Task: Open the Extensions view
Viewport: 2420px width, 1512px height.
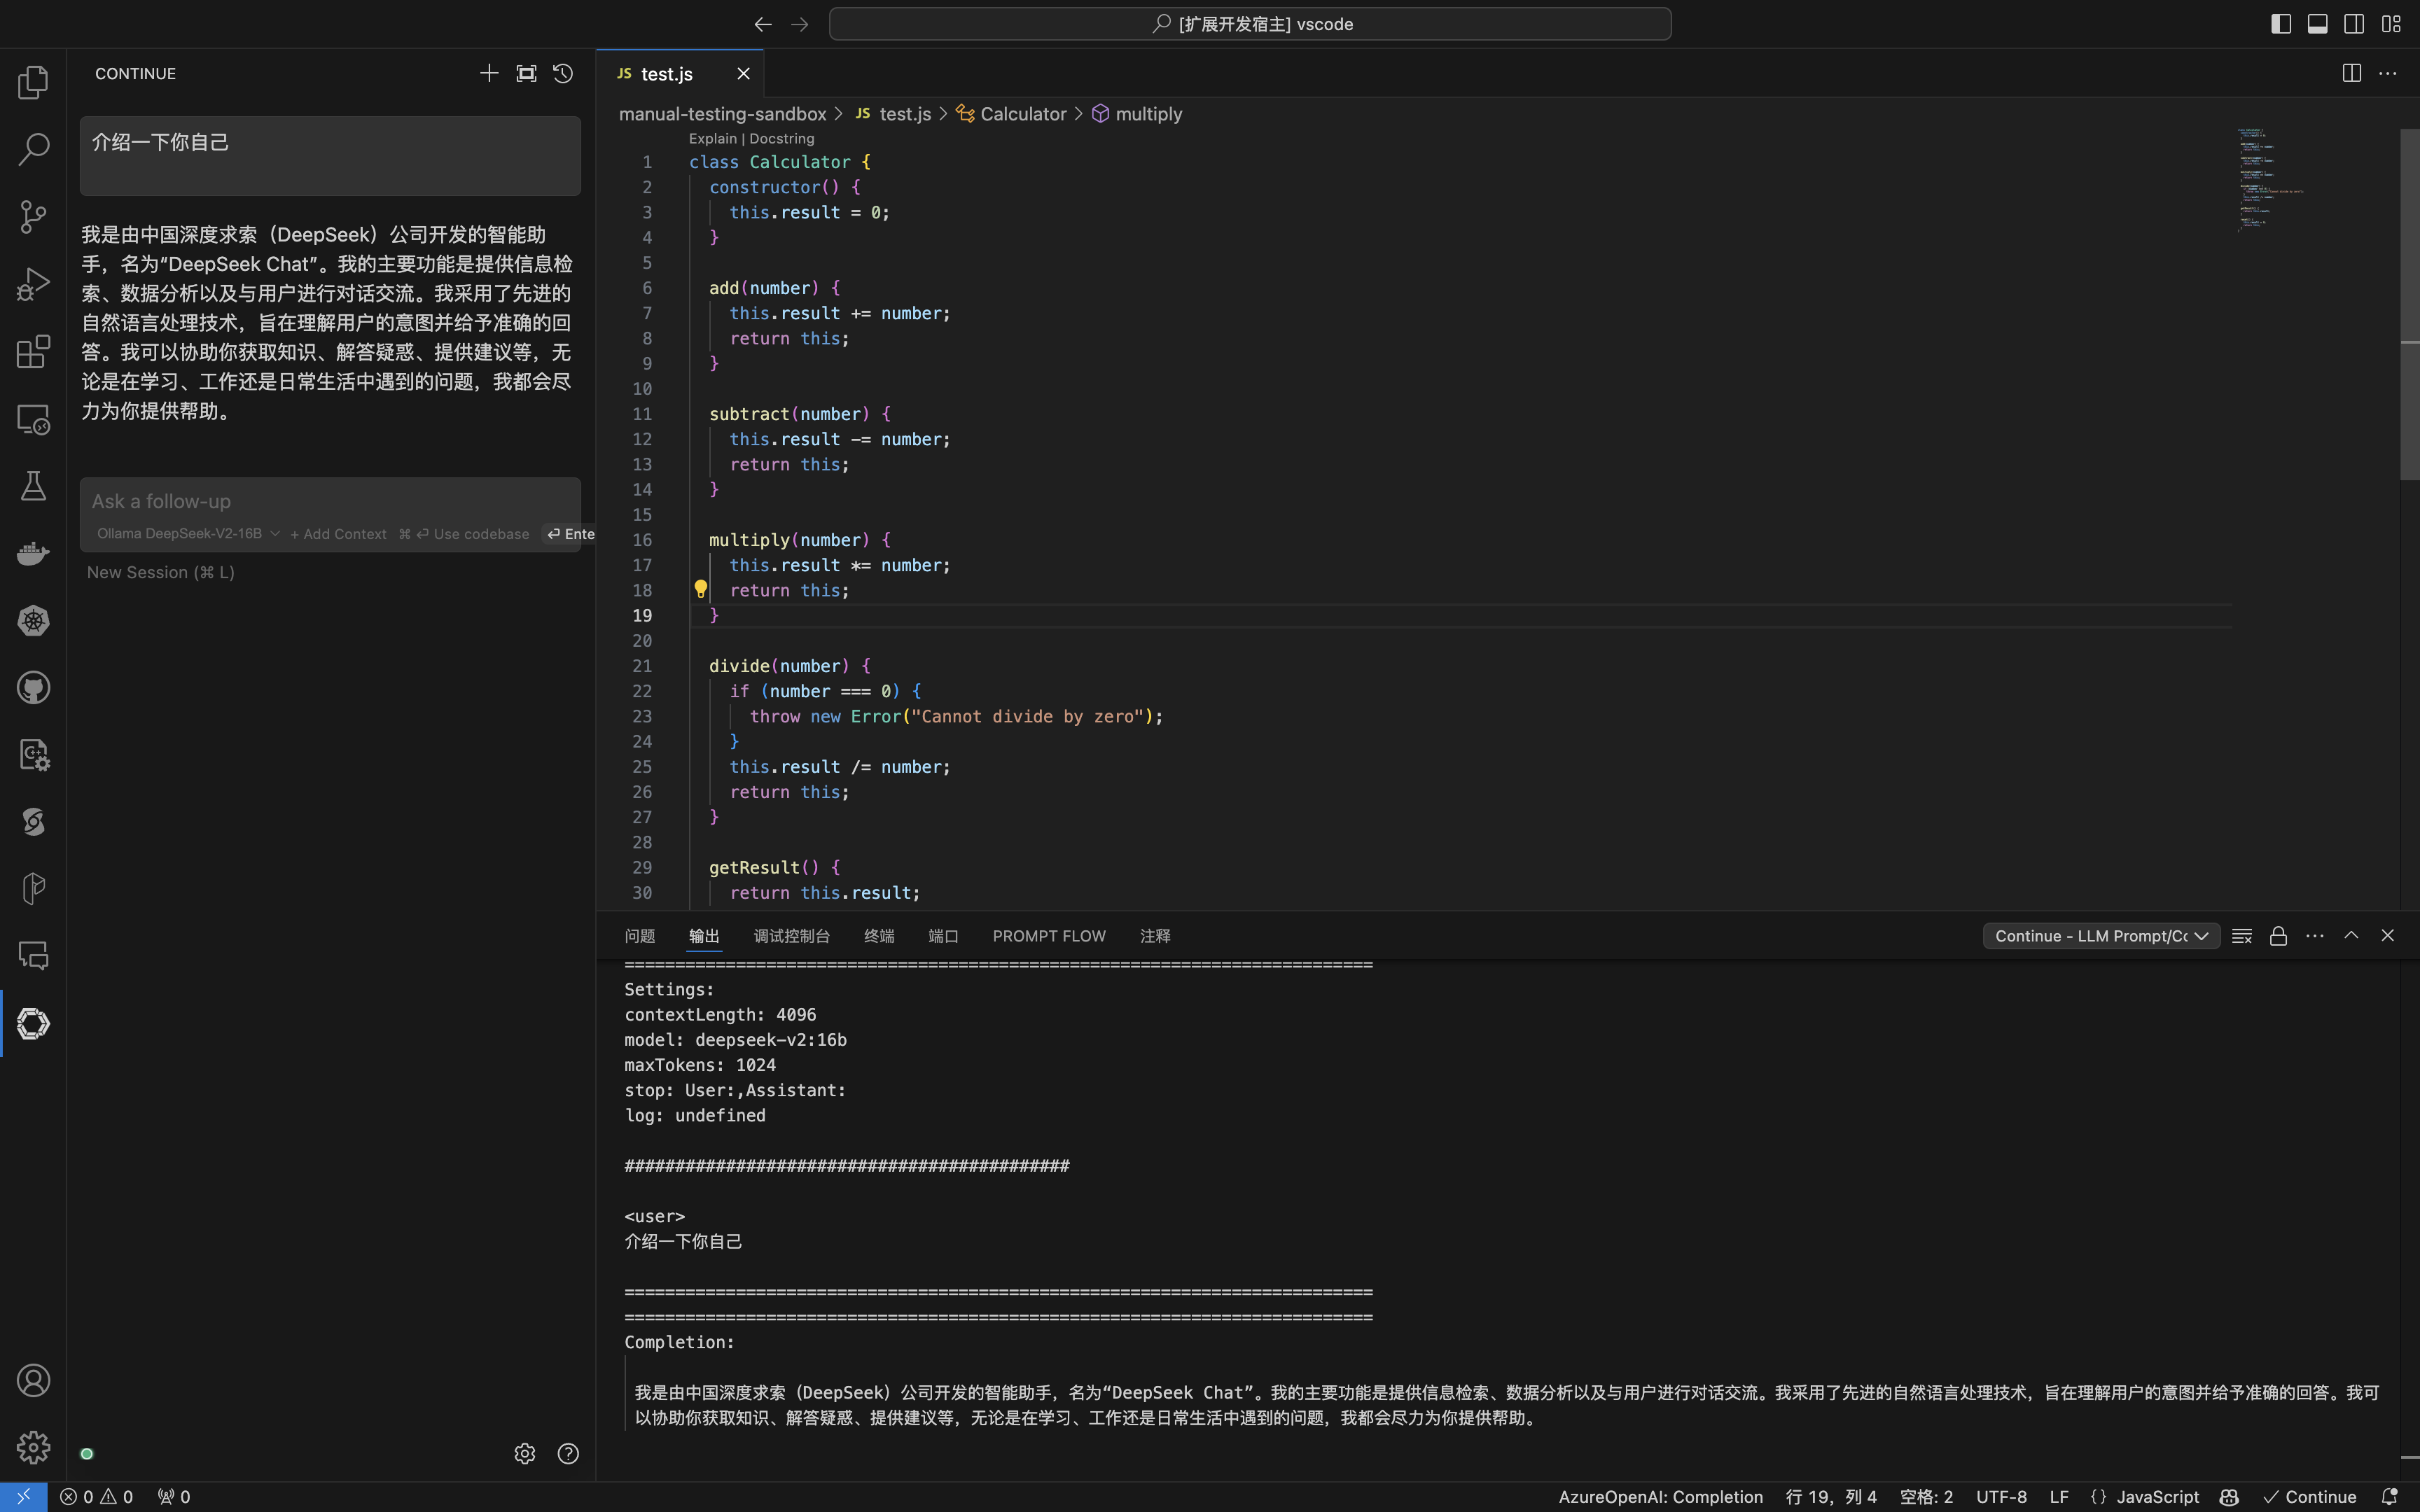Action: pyautogui.click(x=33, y=351)
